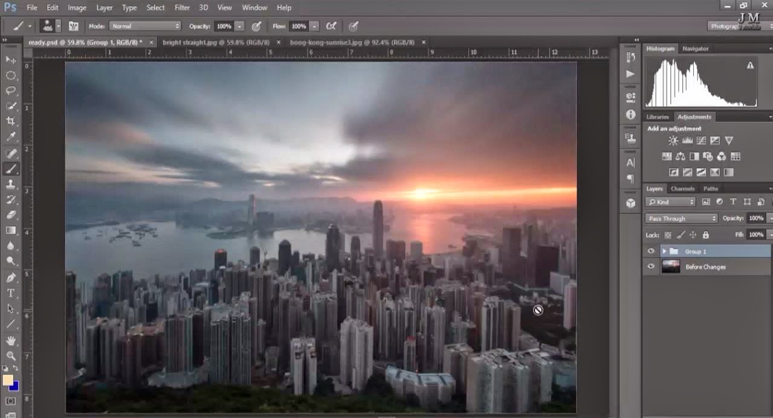This screenshot has width=773, height=418.
Task: Lock all on the selected layer
Action: (x=705, y=235)
